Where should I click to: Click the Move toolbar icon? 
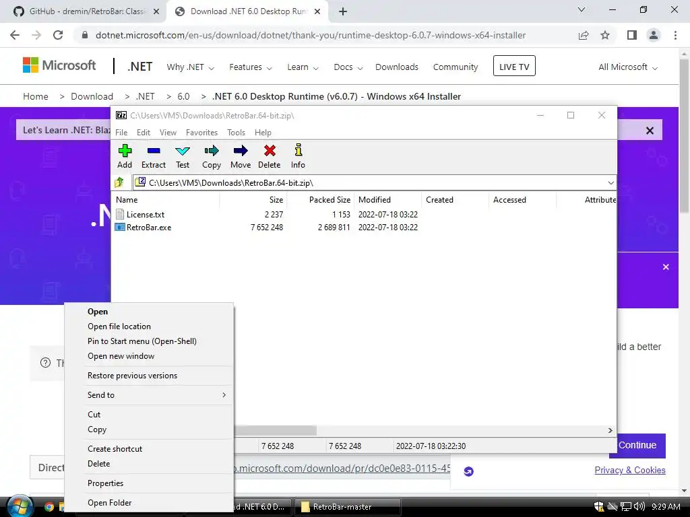[241, 156]
